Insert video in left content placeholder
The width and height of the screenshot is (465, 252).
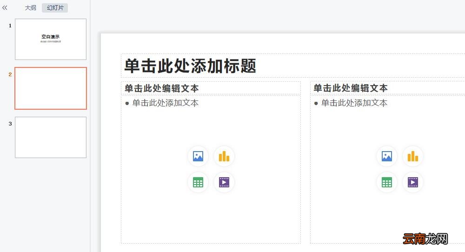224,182
